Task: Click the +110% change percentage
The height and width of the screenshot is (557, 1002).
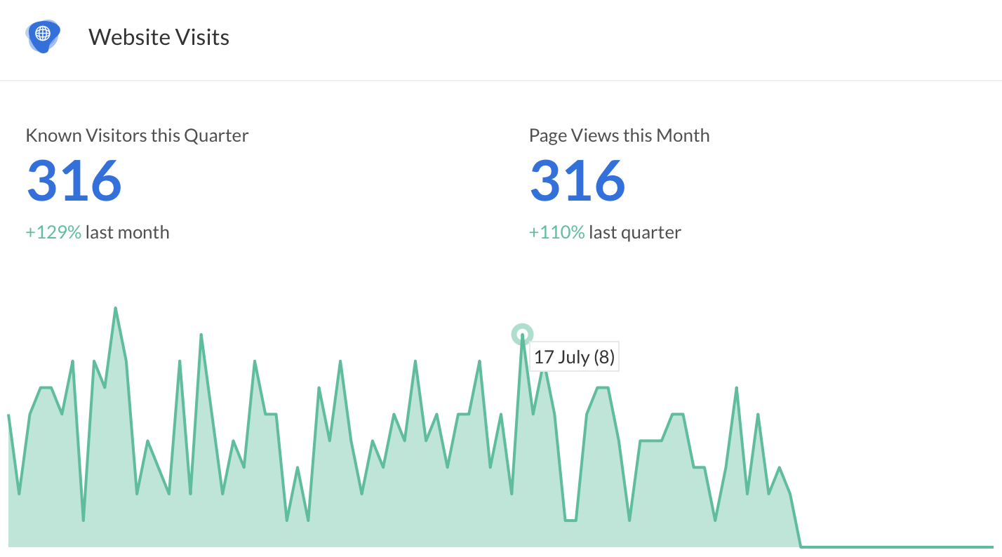Action: coord(556,232)
